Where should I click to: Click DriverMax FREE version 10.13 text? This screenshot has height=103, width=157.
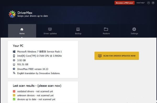[33, 69]
